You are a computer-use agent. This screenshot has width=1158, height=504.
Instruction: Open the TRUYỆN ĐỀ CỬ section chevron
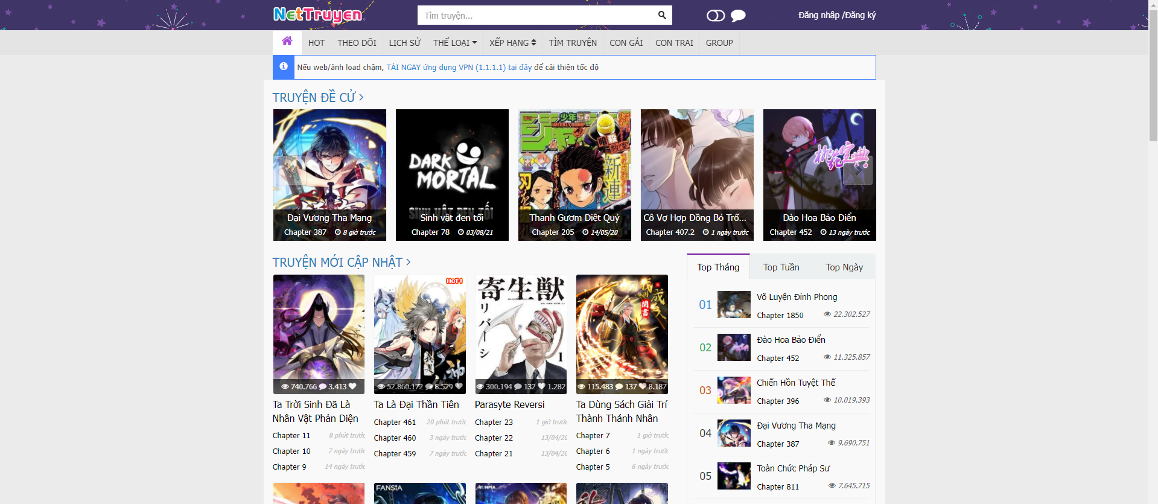coord(361,97)
